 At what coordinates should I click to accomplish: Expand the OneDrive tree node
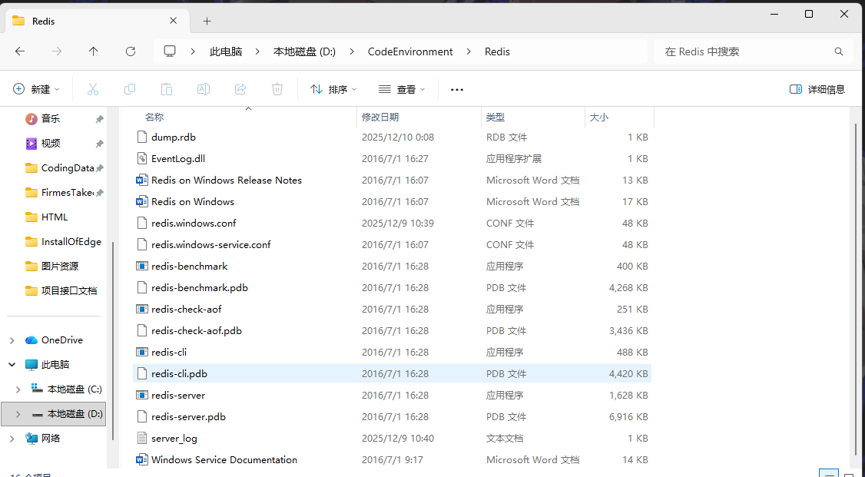pyautogui.click(x=12, y=340)
